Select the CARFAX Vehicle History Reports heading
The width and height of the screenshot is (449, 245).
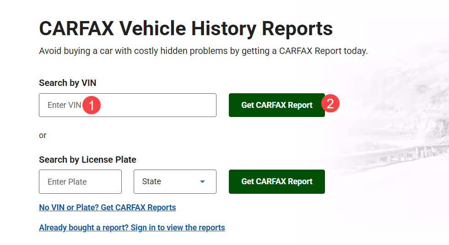point(186,28)
